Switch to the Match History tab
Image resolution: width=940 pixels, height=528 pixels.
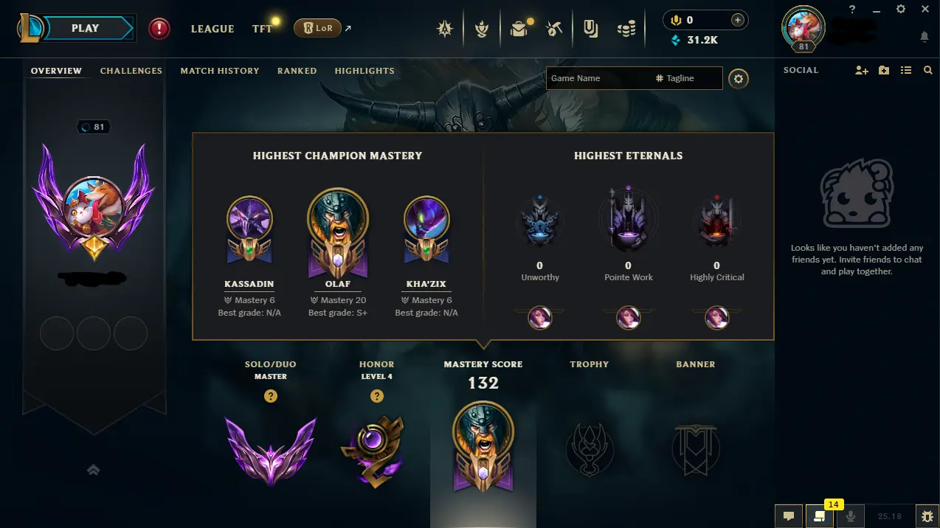pos(220,71)
